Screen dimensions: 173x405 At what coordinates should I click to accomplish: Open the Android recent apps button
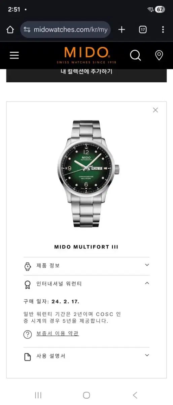[38, 395]
